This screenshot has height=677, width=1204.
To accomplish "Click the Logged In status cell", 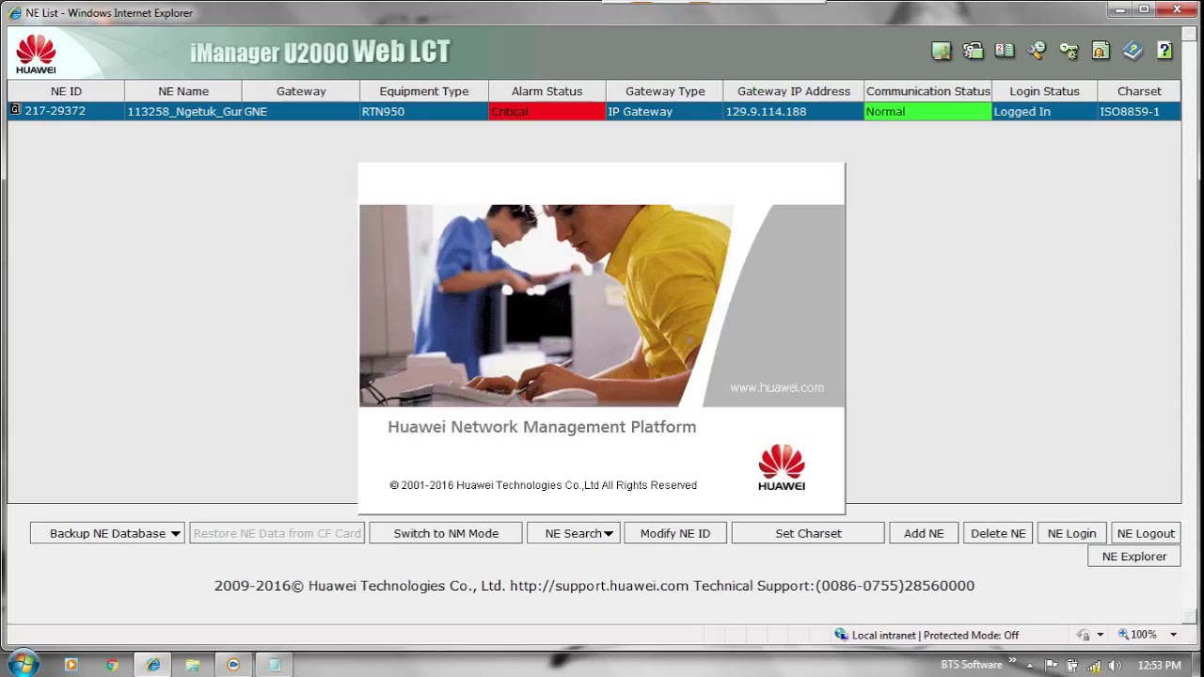I will tap(1044, 111).
